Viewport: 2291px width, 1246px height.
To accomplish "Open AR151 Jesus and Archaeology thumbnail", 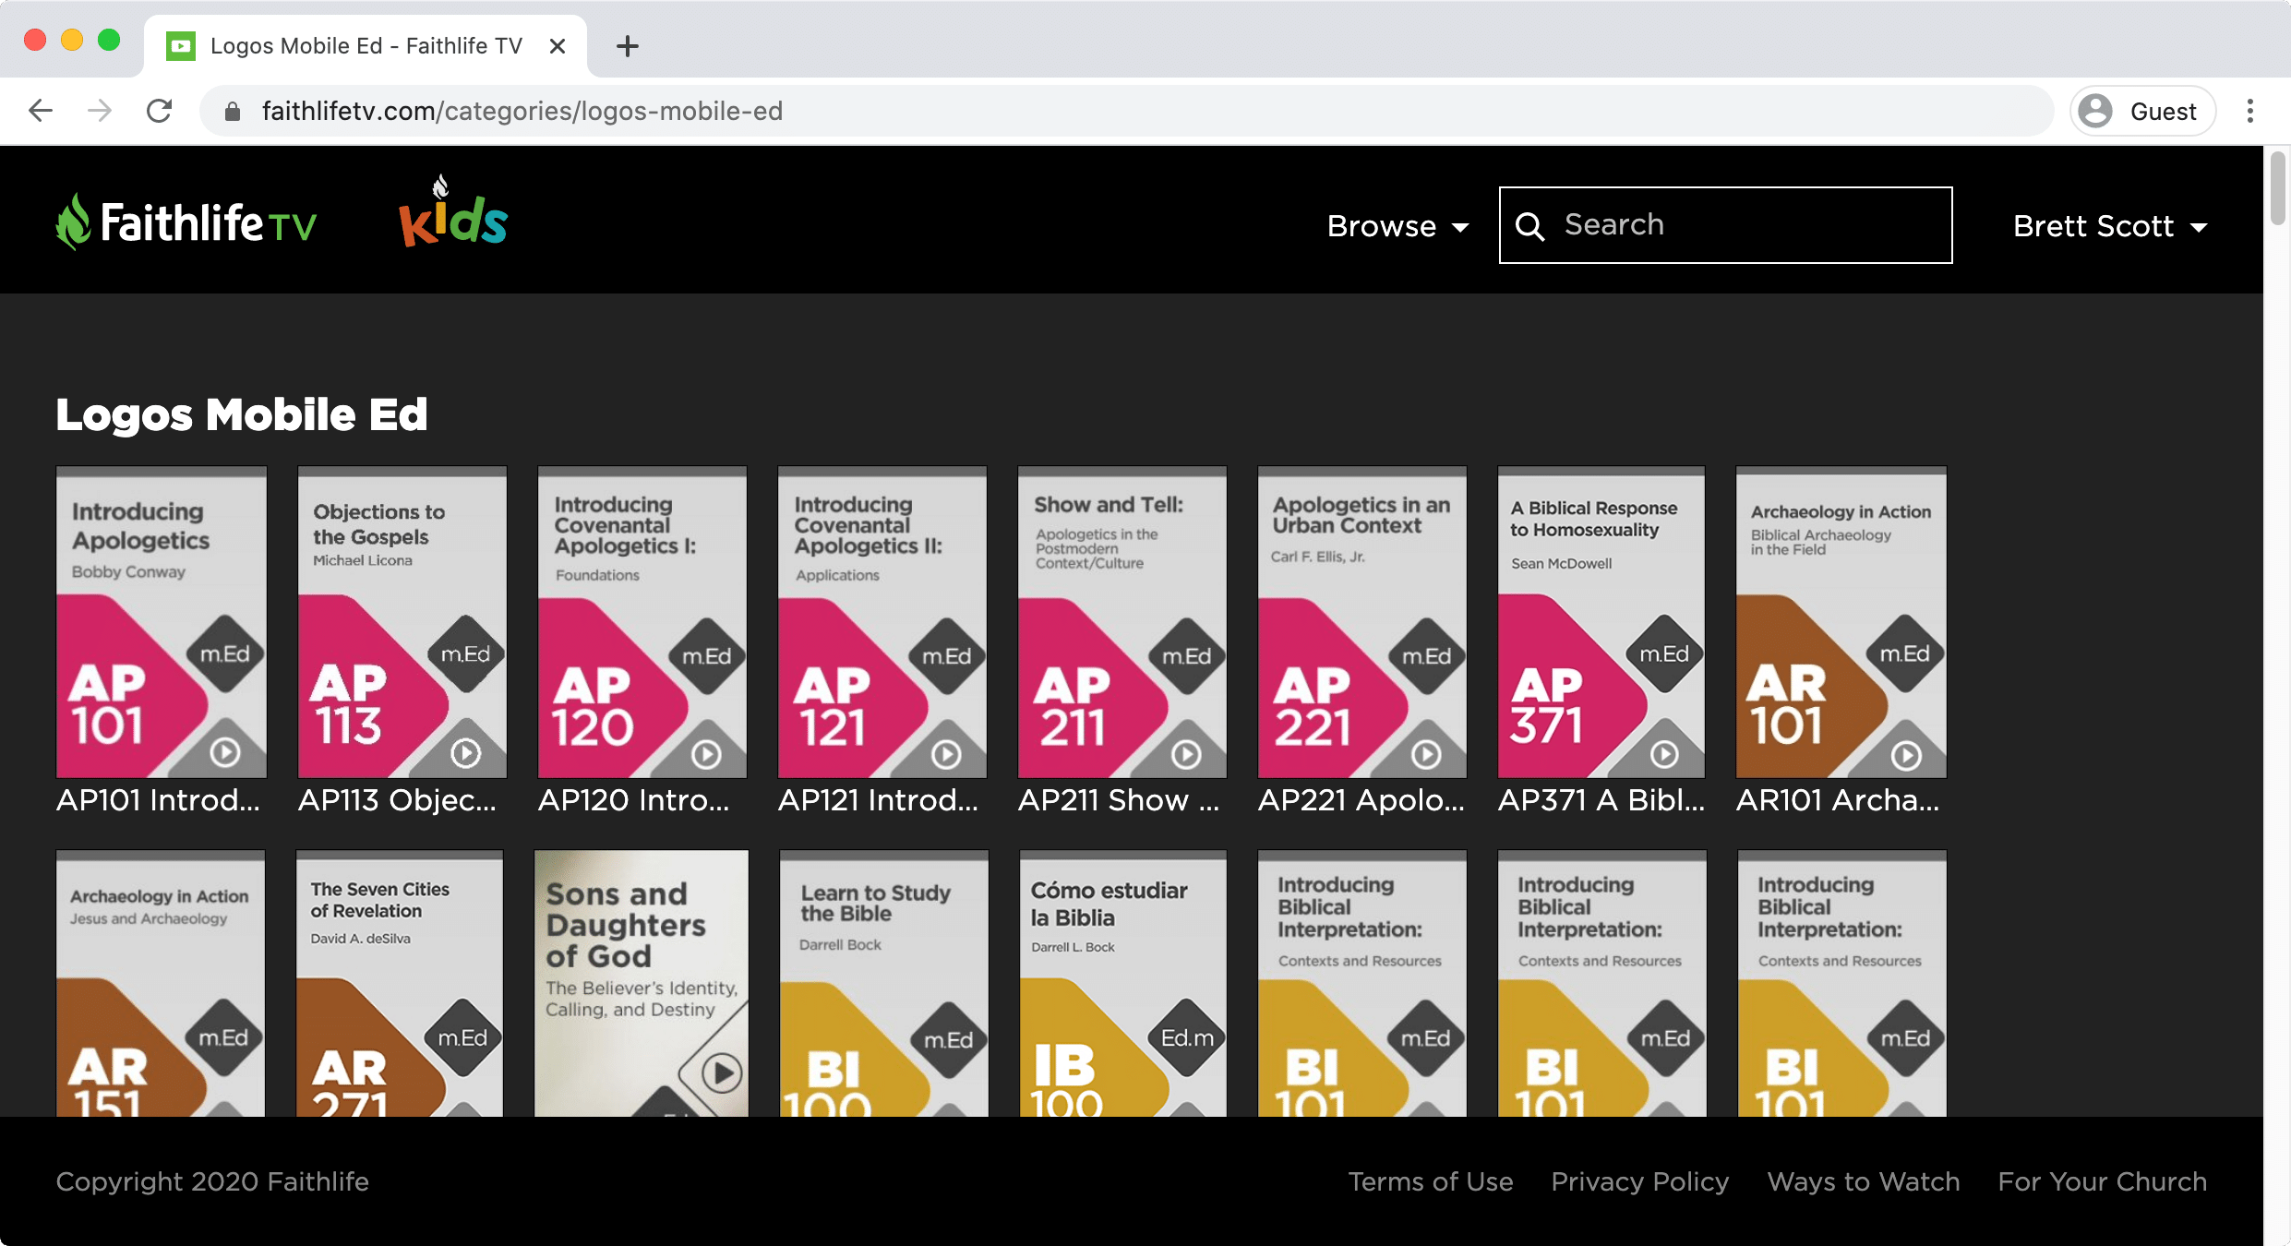I will point(161,983).
